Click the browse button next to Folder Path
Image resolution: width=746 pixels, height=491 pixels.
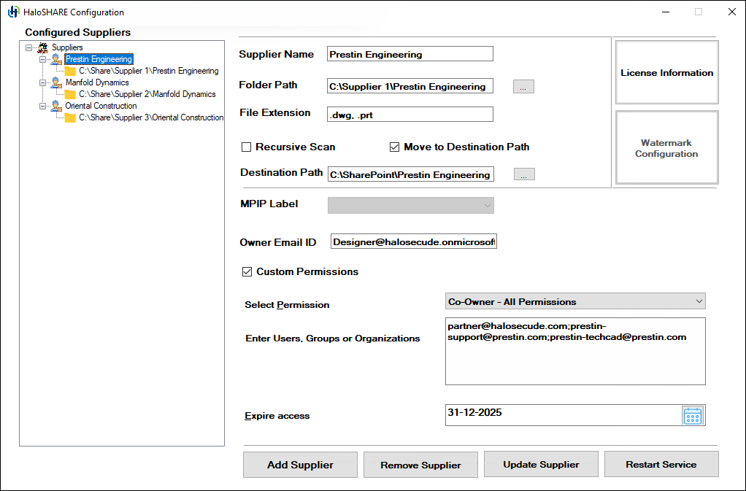coord(523,86)
